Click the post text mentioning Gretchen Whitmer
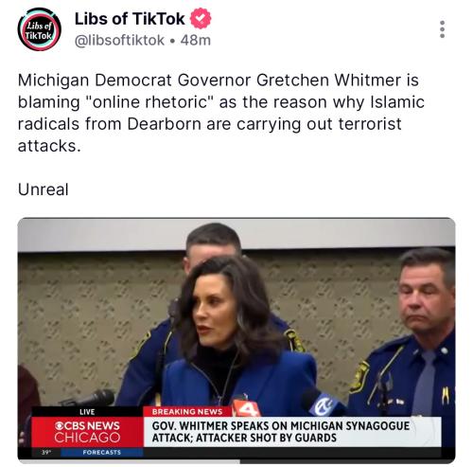Image resolution: width=473 pixels, height=467 pixels. [x=220, y=113]
